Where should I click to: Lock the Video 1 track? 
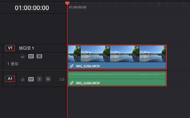[23, 56]
